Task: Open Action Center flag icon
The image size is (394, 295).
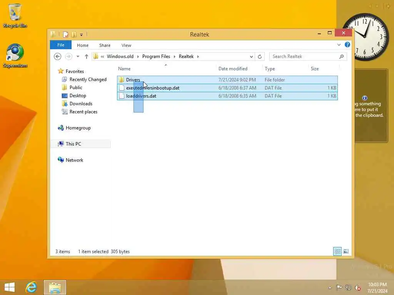Action: pos(339,287)
